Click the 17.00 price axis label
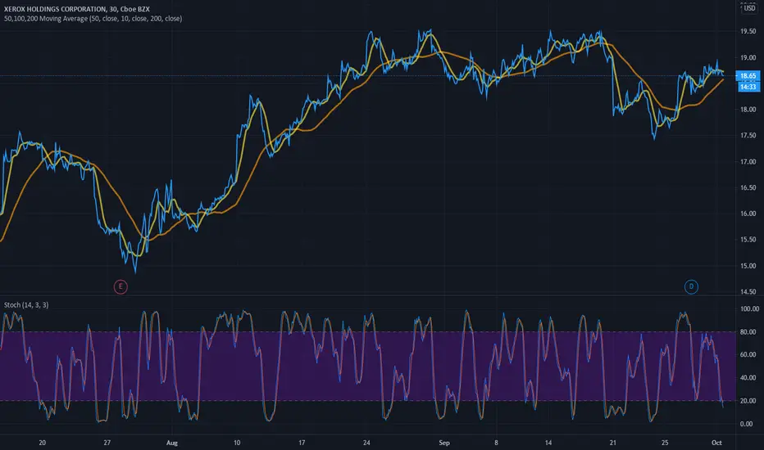The image size is (764, 450). click(748, 161)
